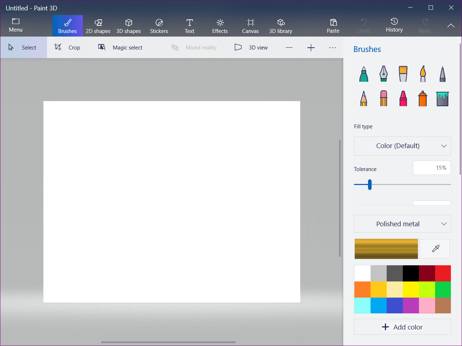The width and height of the screenshot is (462, 346).
Task: Choose the brown color swatch
Action: [443, 305]
